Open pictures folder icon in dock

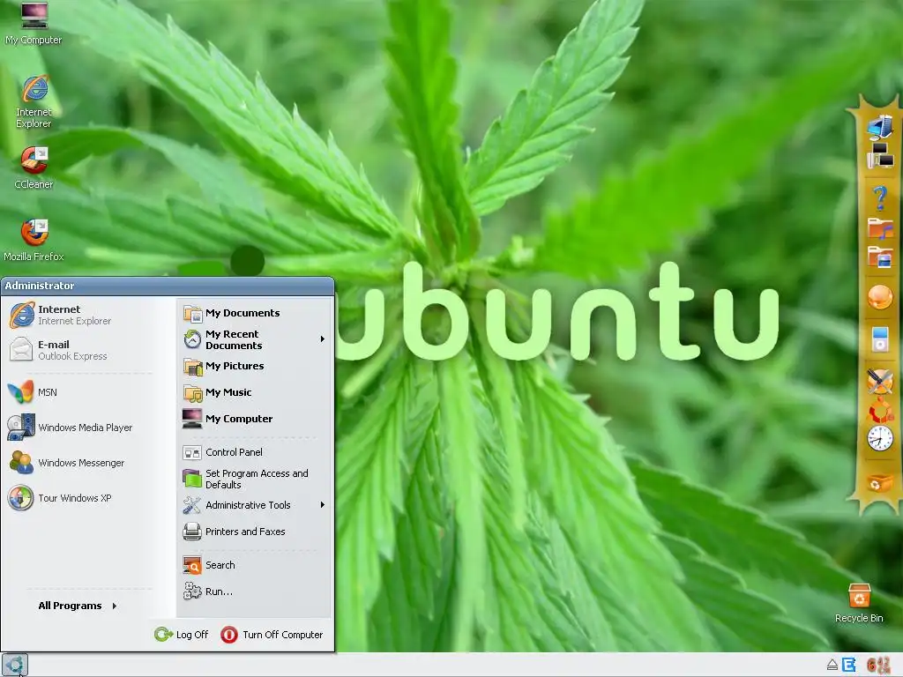pyautogui.click(x=880, y=257)
